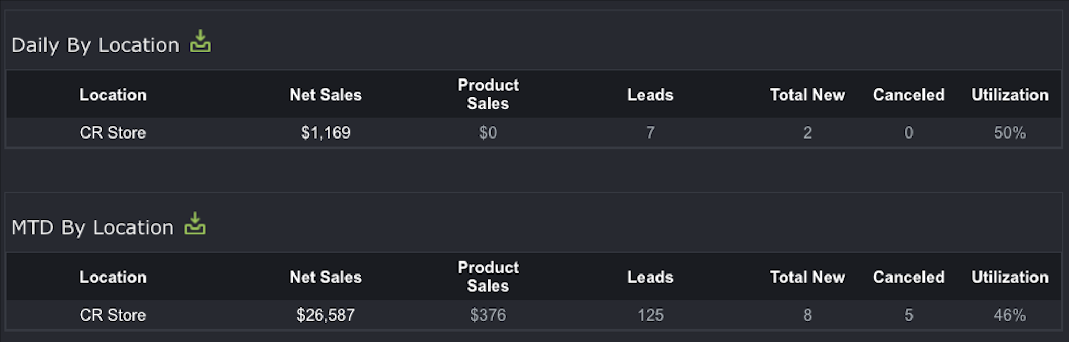Click MTD table Total New column header
The width and height of the screenshot is (1069, 342).
pyautogui.click(x=807, y=277)
